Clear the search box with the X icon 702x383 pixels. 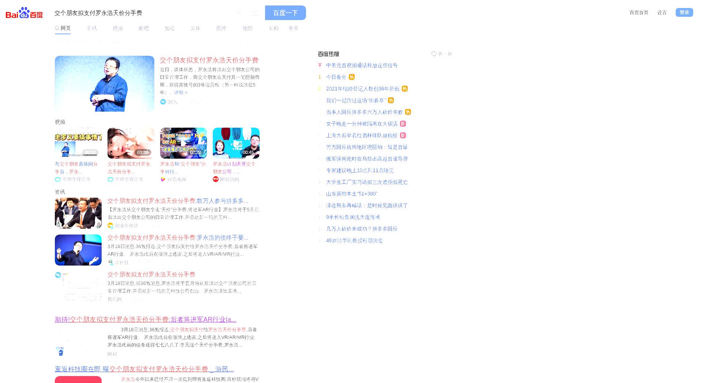point(239,13)
